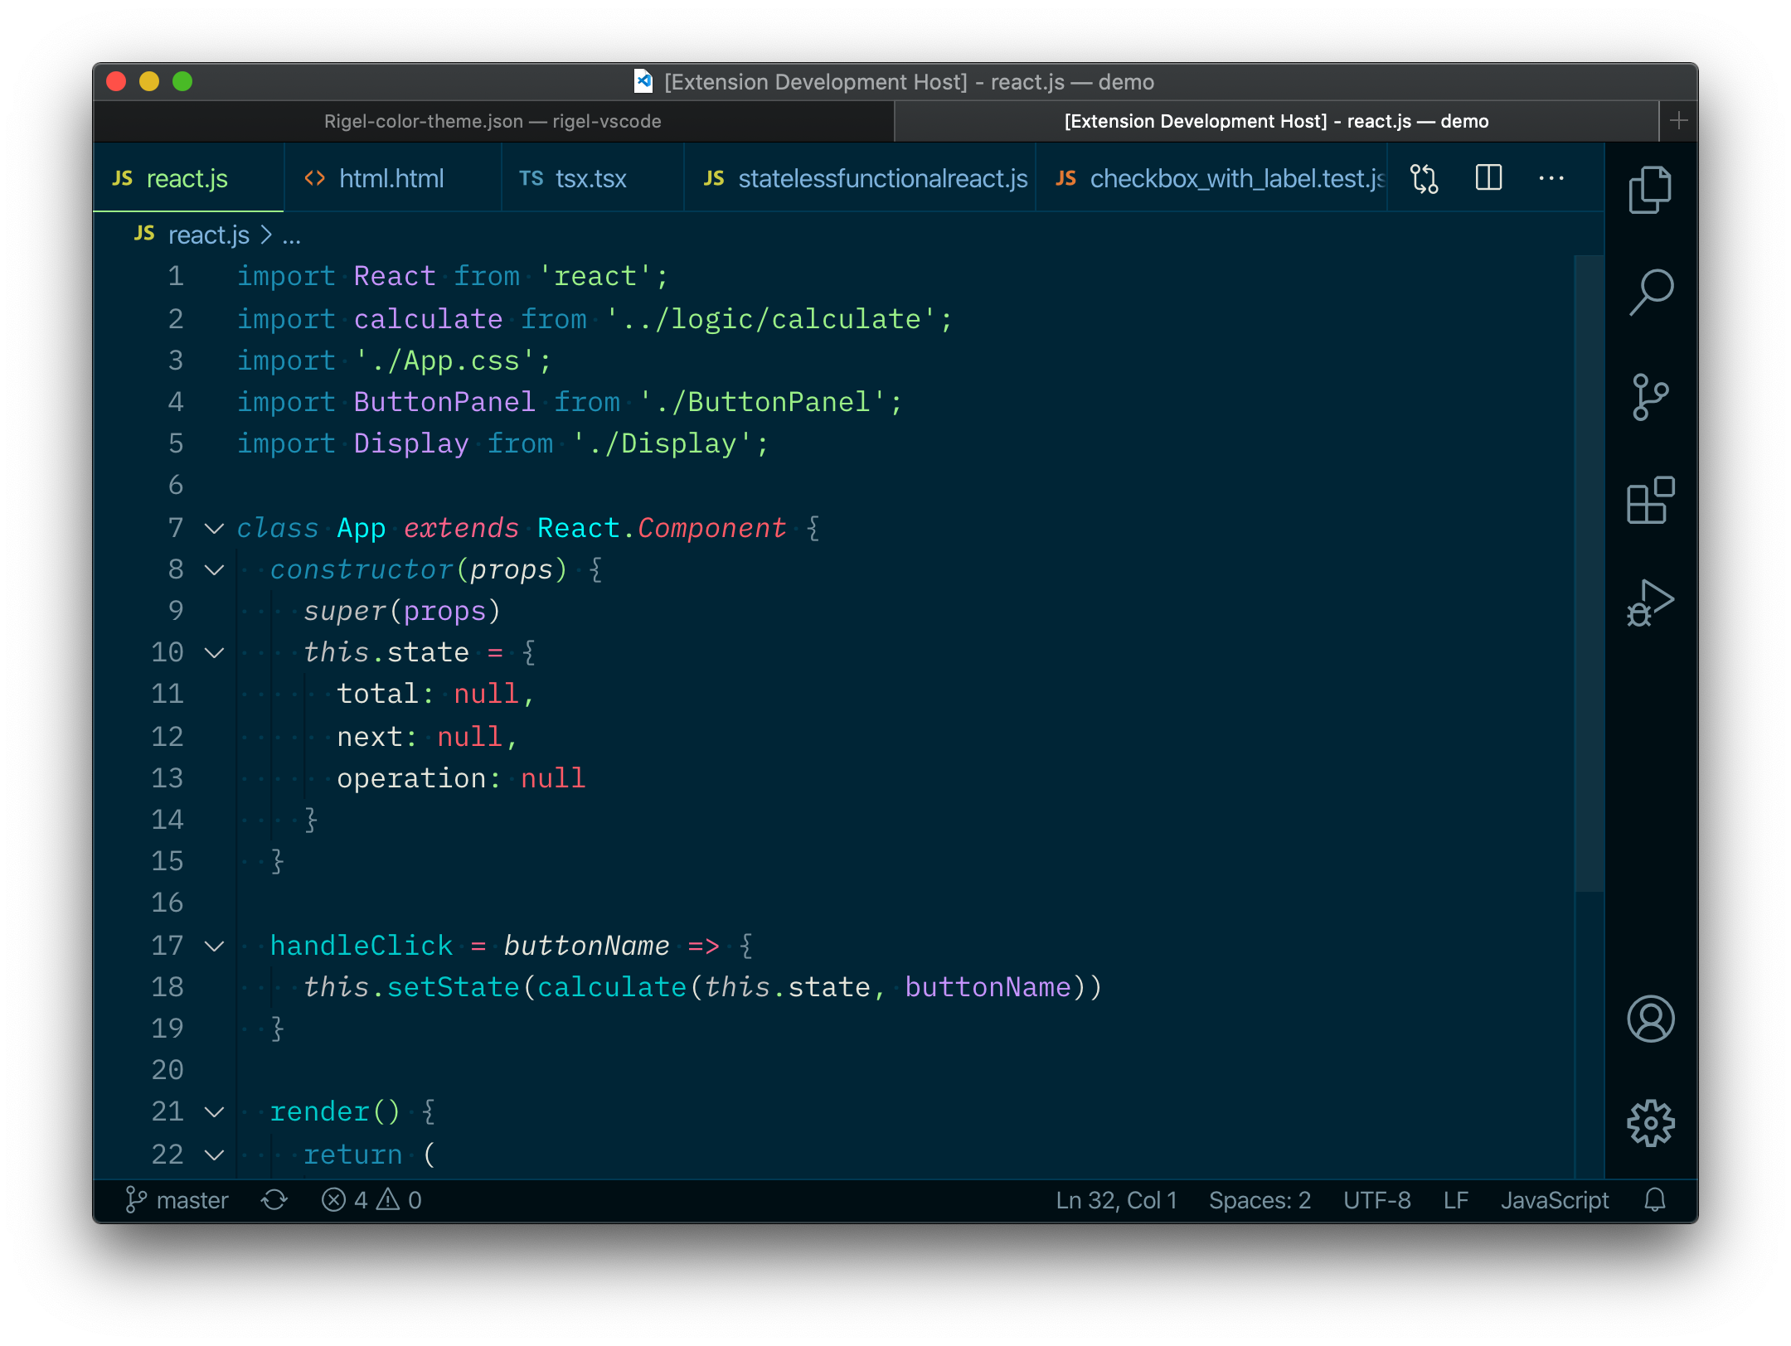Collapse the class App fold chevron on line 7
Image resolution: width=1791 pixels, height=1346 pixels.
coord(214,528)
